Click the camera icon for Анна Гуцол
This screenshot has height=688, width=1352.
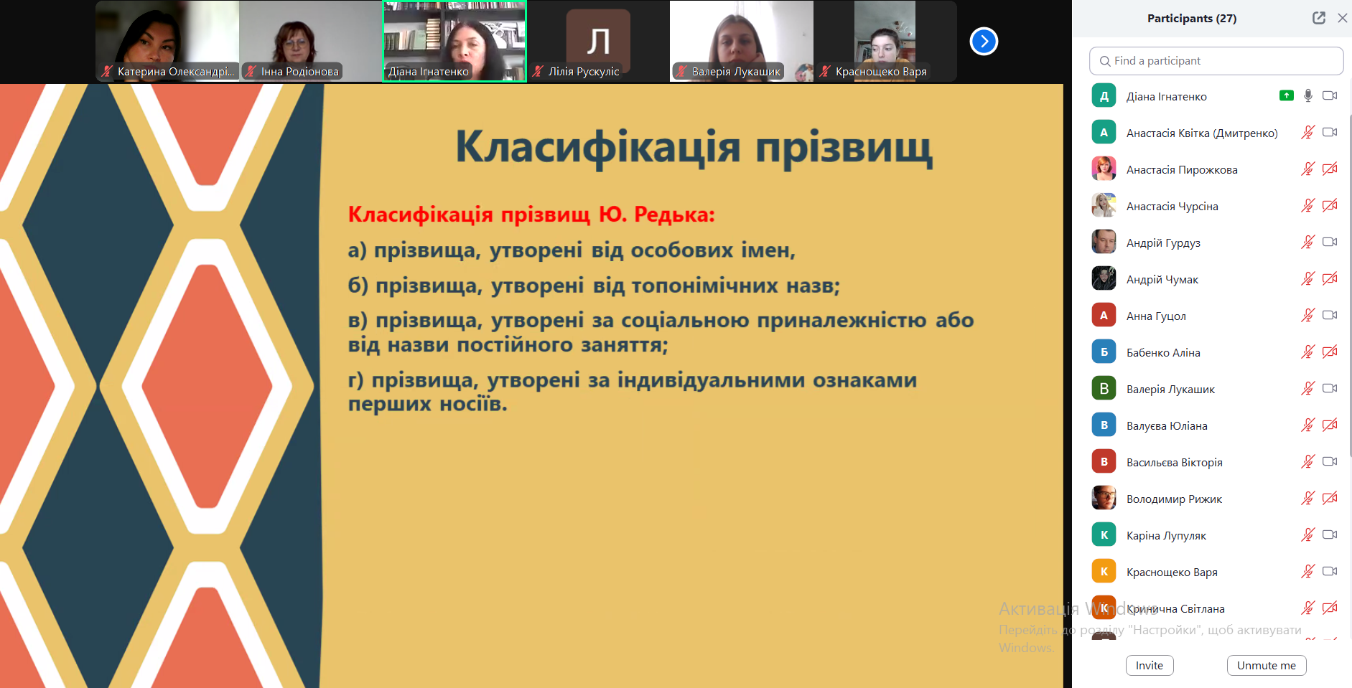coord(1330,316)
